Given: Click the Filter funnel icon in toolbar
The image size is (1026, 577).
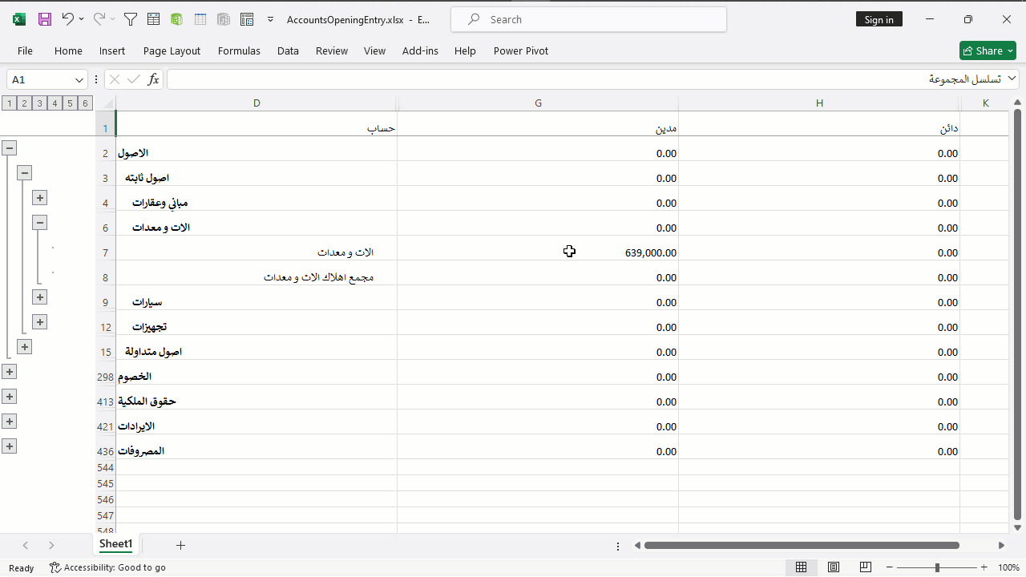Looking at the screenshot, I should point(131,19).
